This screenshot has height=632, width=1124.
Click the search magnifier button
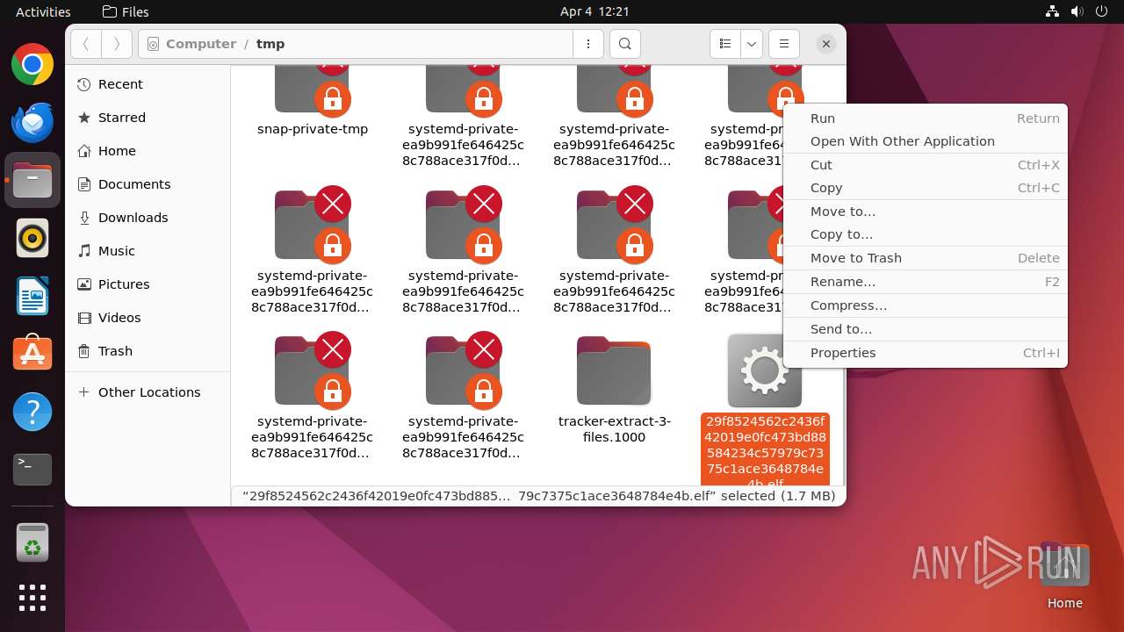click(624, 44)
